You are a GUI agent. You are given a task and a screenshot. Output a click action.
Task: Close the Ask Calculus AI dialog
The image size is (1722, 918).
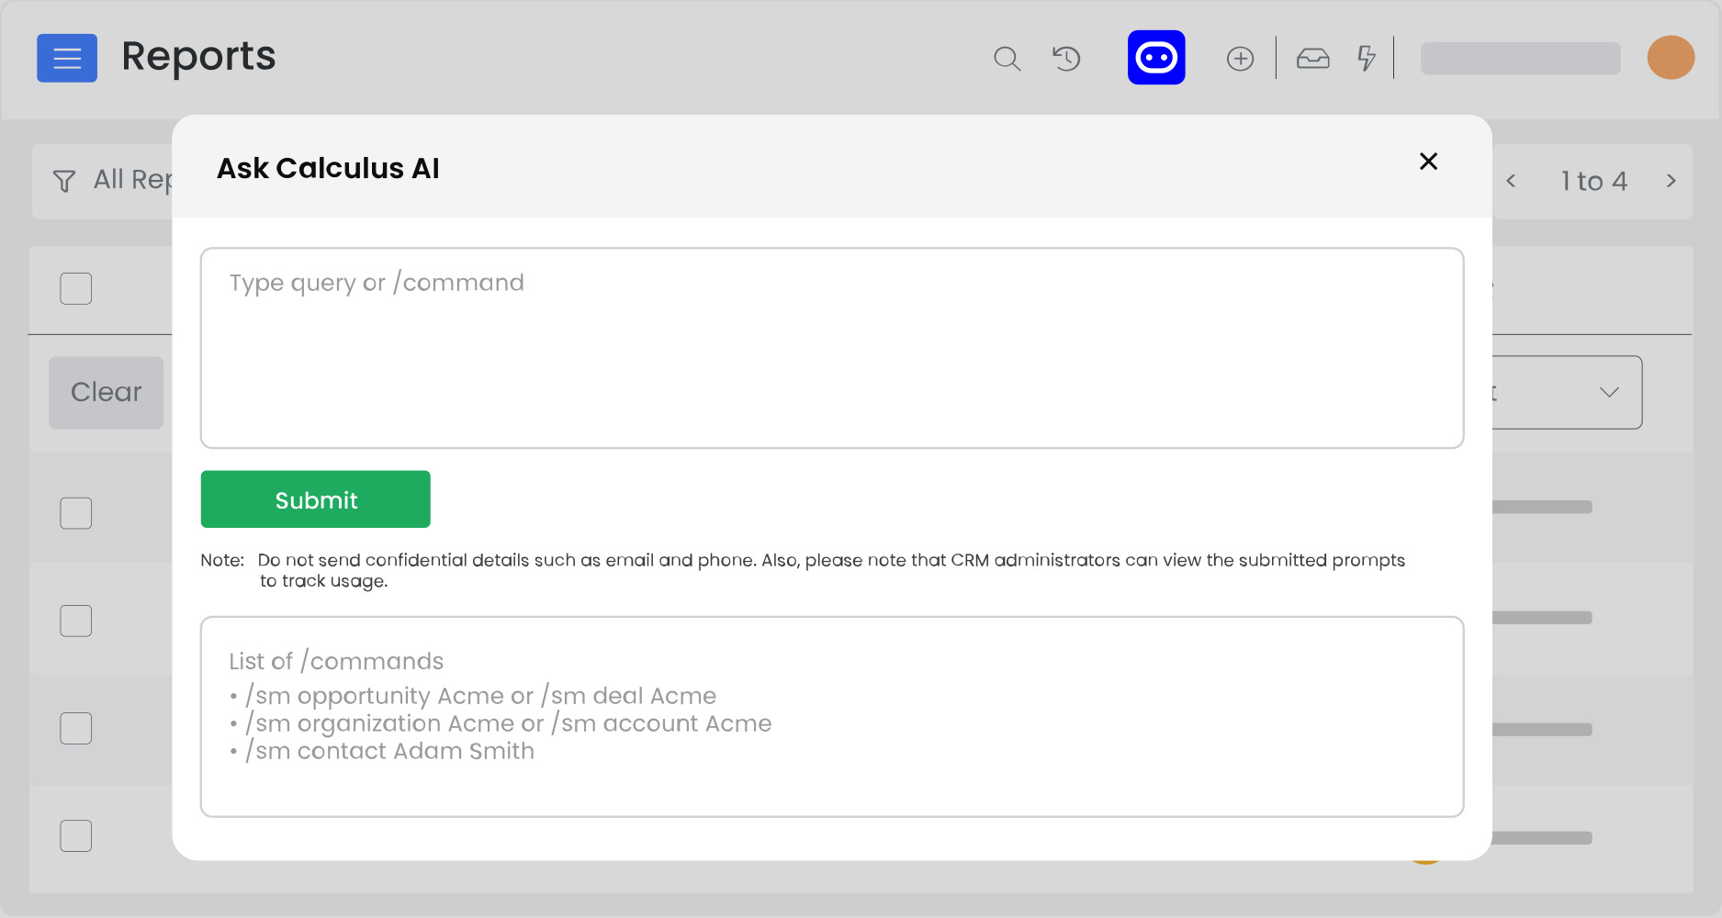(x=1428, y=162)
